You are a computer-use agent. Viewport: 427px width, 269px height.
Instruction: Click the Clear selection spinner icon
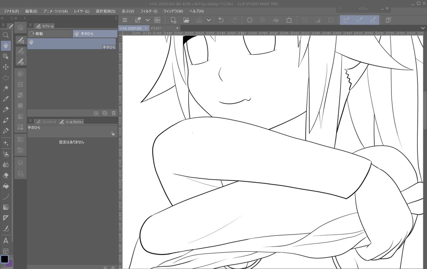click(250, 20)
